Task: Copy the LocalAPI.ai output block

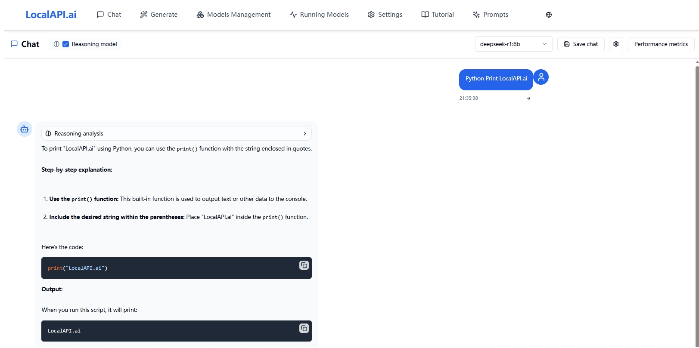Action: 304,328
